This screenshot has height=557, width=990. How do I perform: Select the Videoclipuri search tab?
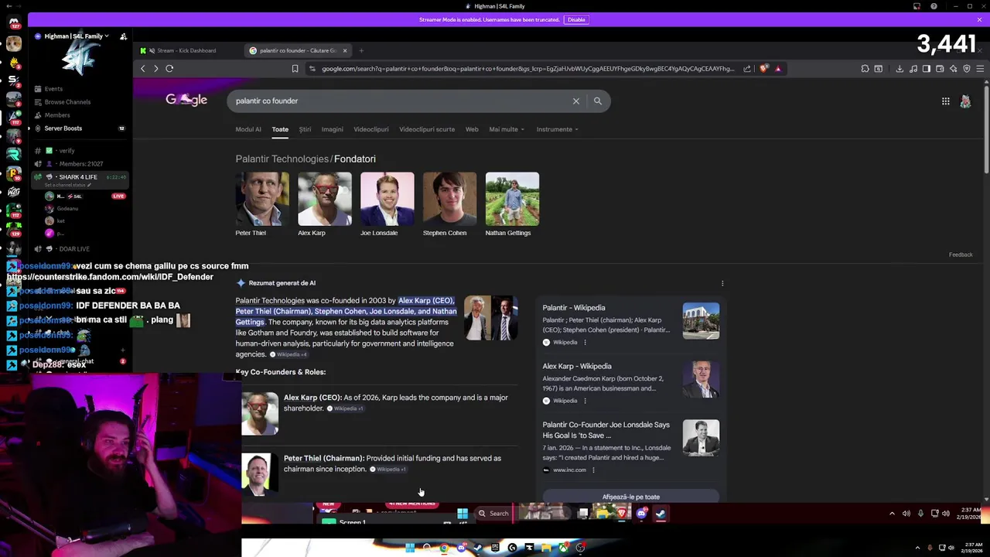tap(371, 129)
